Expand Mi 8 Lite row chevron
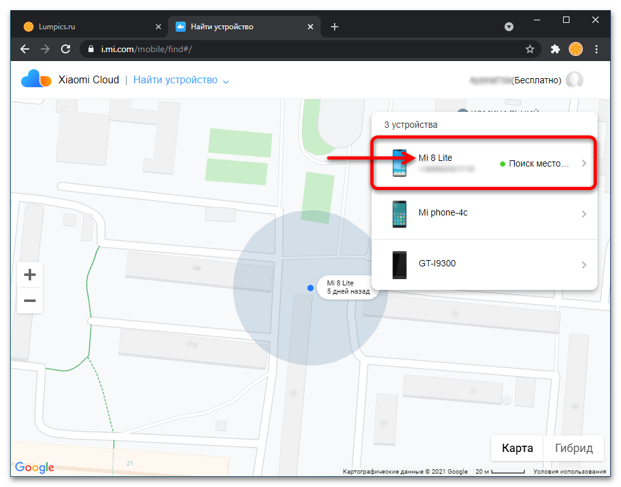Image resolution: width=621 pixels, height=487 pixels. click(583, 163)
